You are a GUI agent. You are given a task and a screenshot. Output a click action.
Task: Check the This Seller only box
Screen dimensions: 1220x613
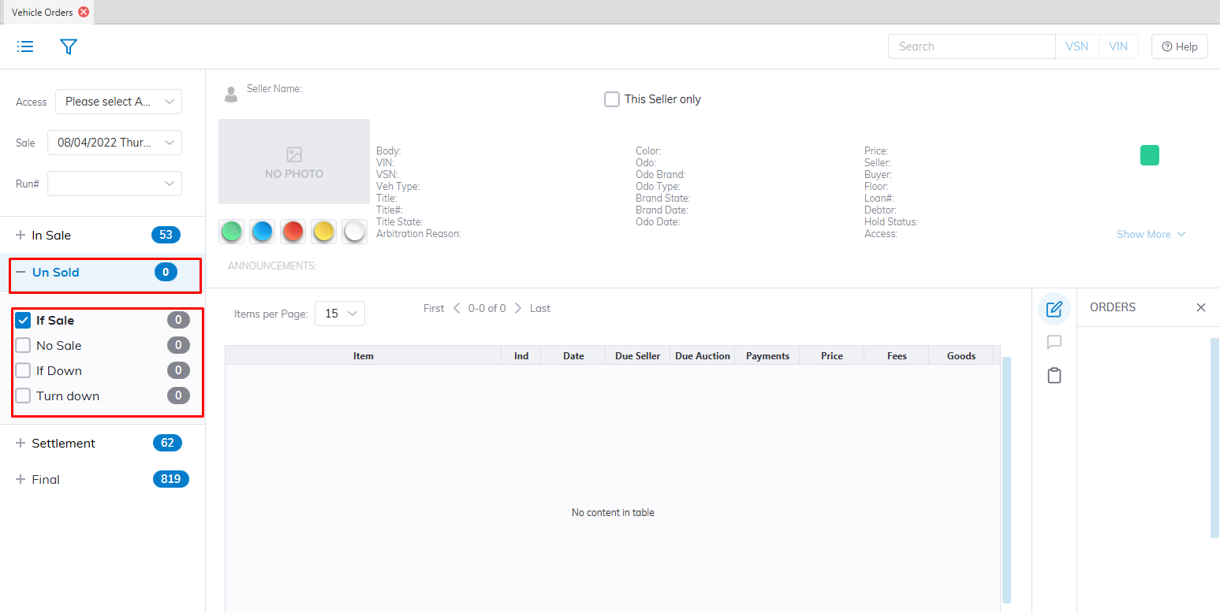coord(612,99)
